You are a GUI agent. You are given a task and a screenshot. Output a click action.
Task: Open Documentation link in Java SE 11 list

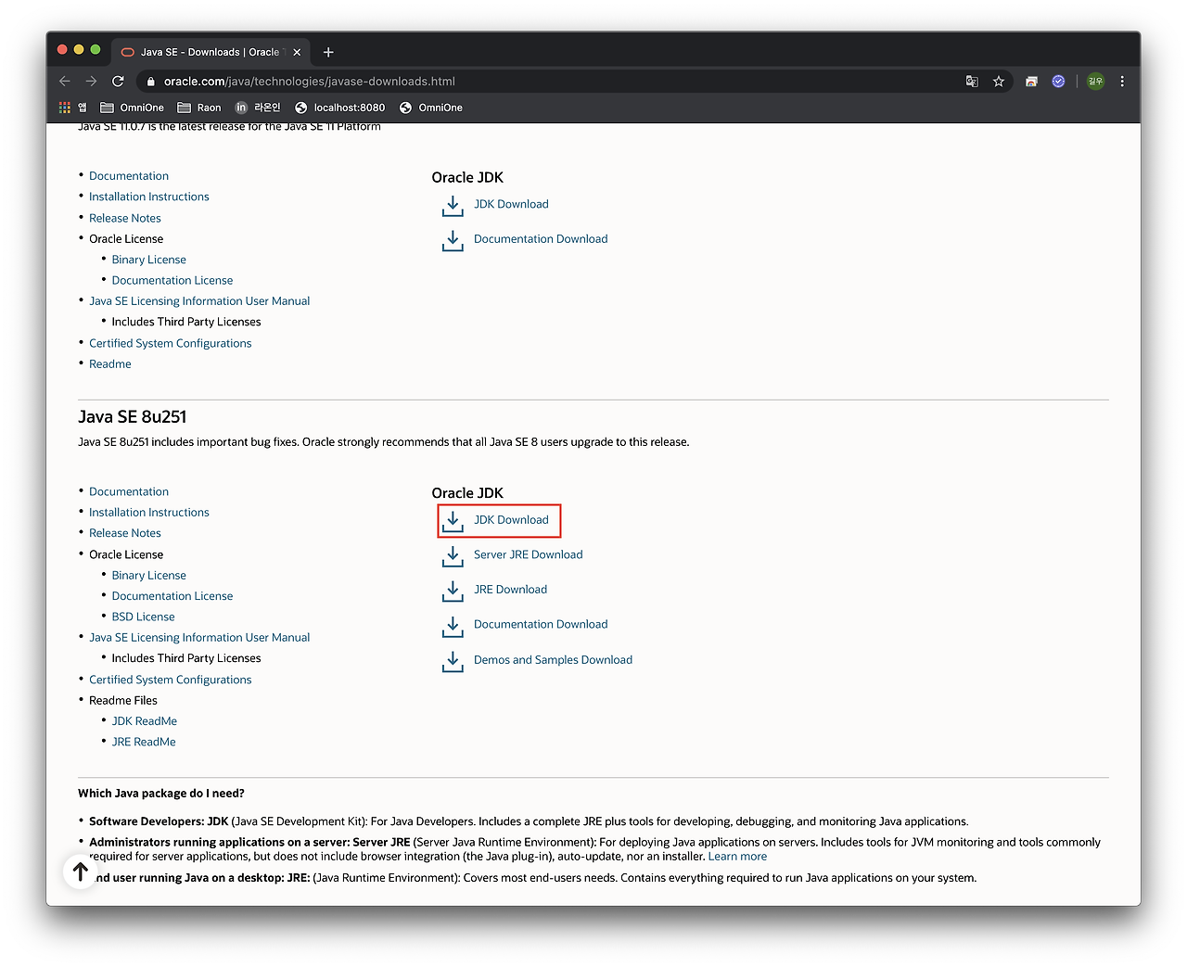[x=129, y=176]
